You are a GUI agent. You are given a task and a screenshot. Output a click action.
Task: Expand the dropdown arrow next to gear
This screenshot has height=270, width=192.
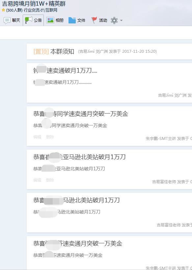(x=121, y=20)
